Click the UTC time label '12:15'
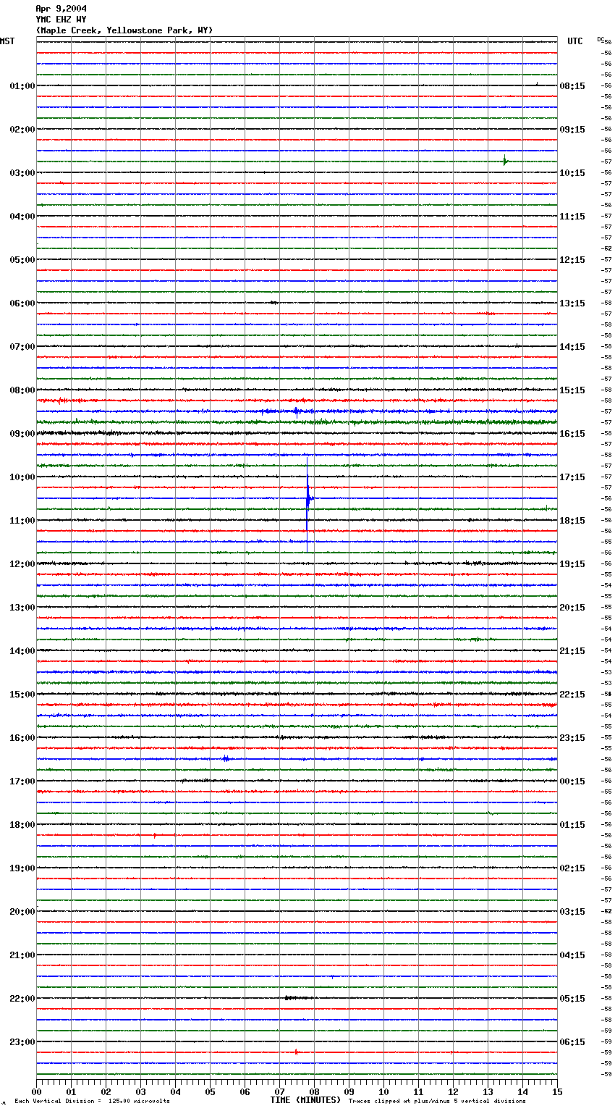615x1111 pixels. [572, 260]
